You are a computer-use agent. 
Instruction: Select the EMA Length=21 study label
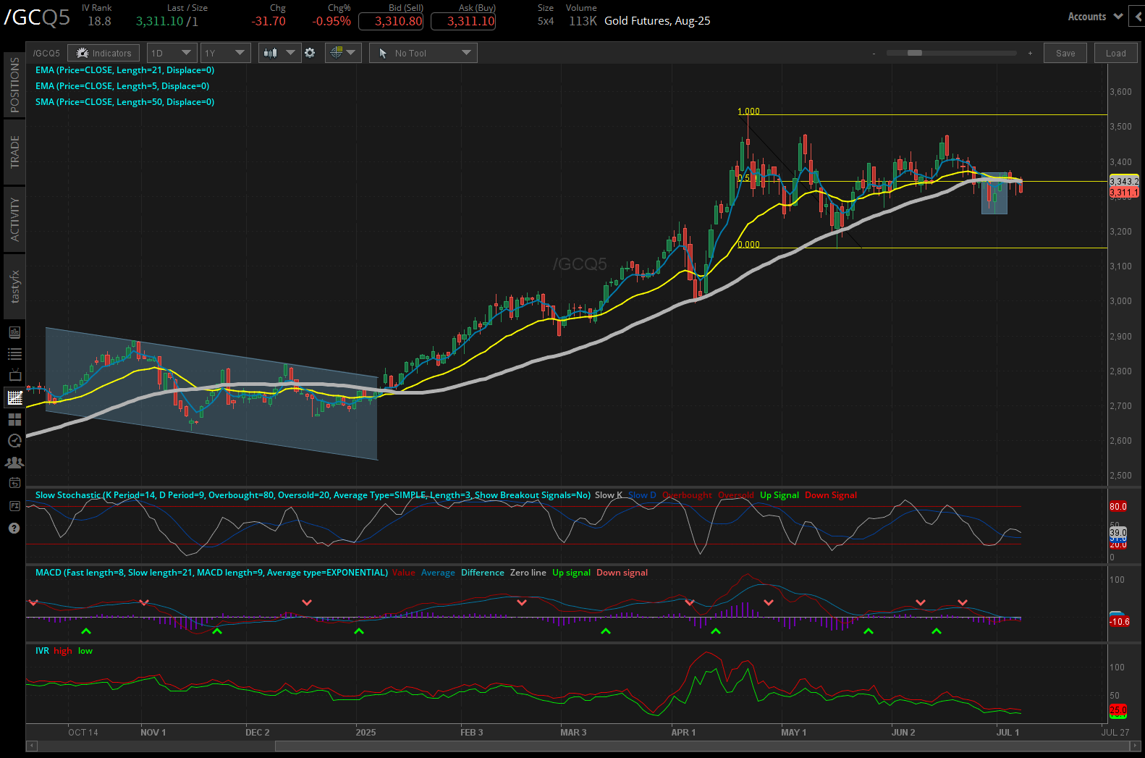click(x=124, y=70)
